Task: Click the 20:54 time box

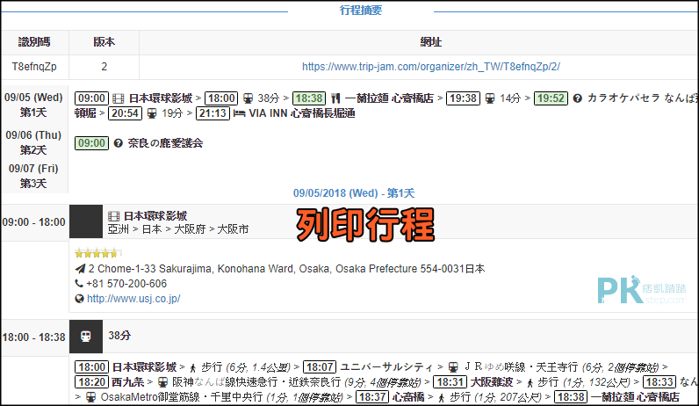Action: pos(126,113)
